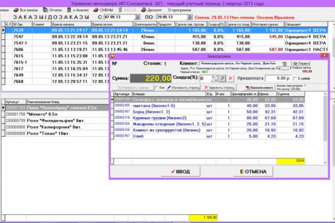This screenshot has width=335, height=223.
Task: Click the Артикул header in order dialog
Action: [123, 94]
